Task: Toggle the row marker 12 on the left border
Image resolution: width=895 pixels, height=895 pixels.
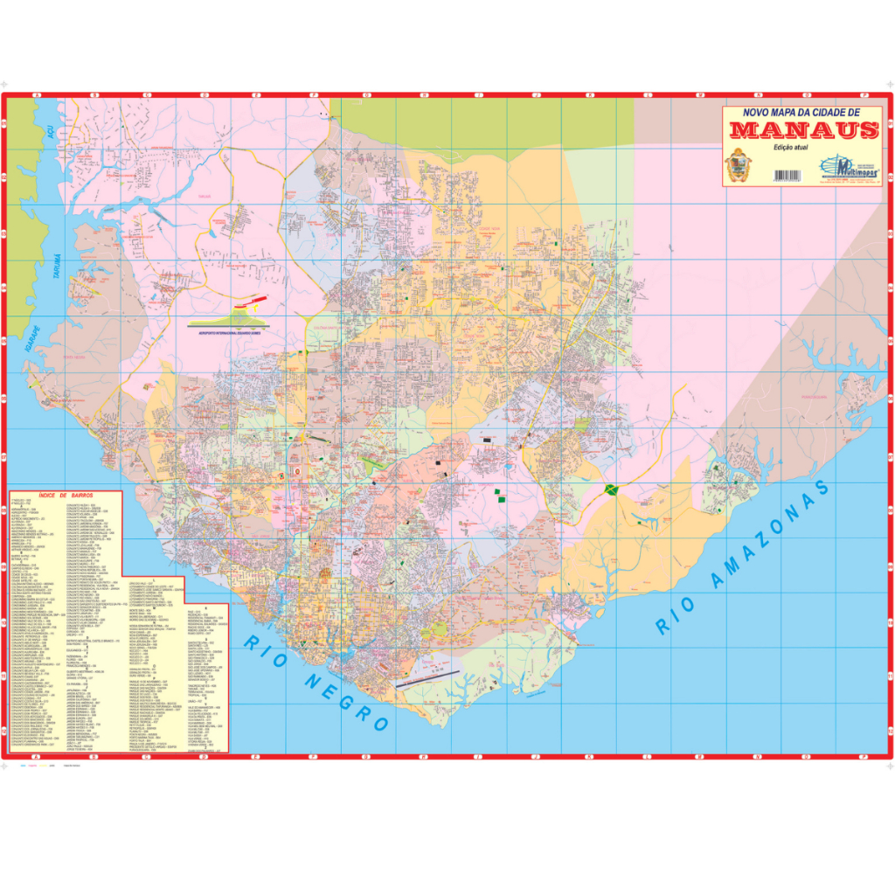Action: 6,727
